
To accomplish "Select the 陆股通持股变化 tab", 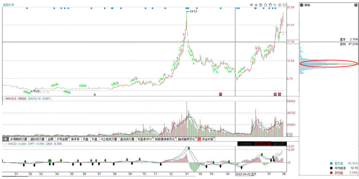I will coord(165,139).
